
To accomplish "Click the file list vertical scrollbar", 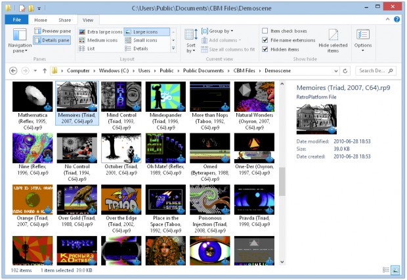I will click(x=282, y=173).
